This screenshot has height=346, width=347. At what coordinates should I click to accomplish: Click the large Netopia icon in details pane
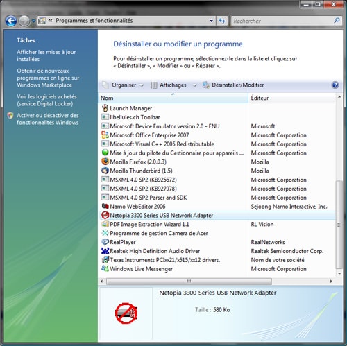126,313
